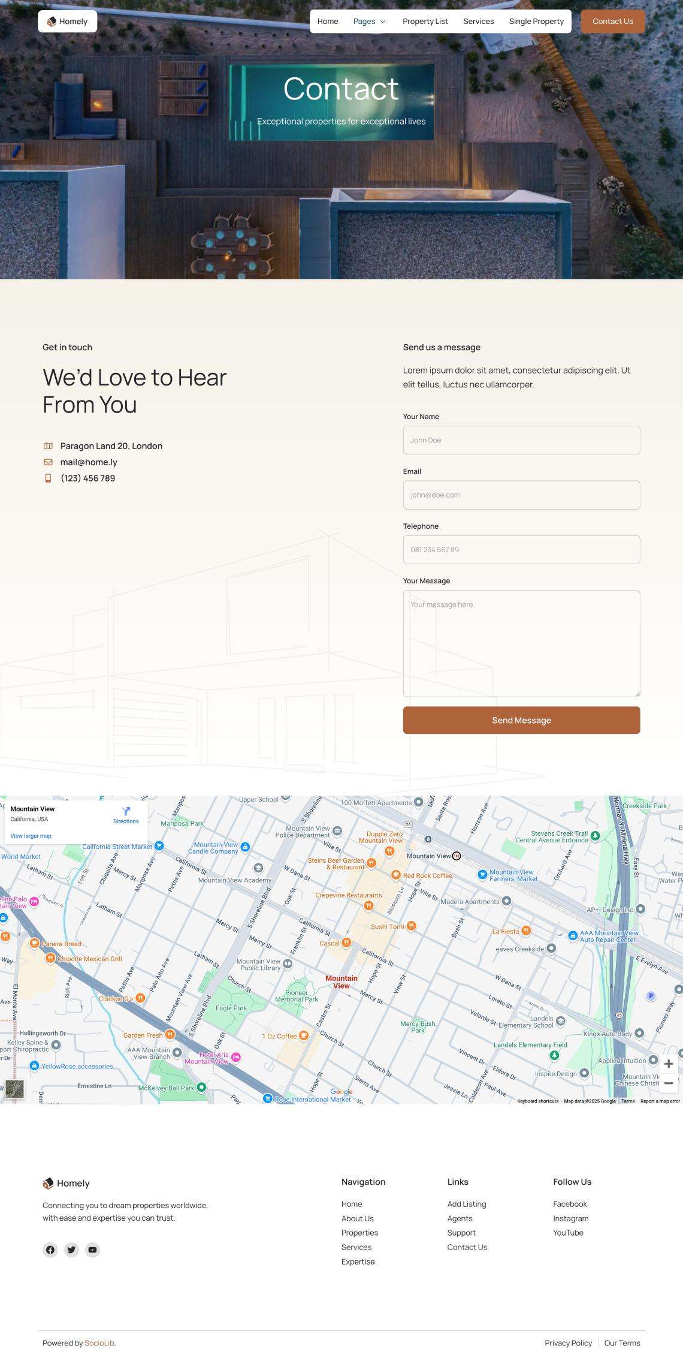Open Add Listing link in footer
Screen dimensions: 683x1364
pos(467,1204)
